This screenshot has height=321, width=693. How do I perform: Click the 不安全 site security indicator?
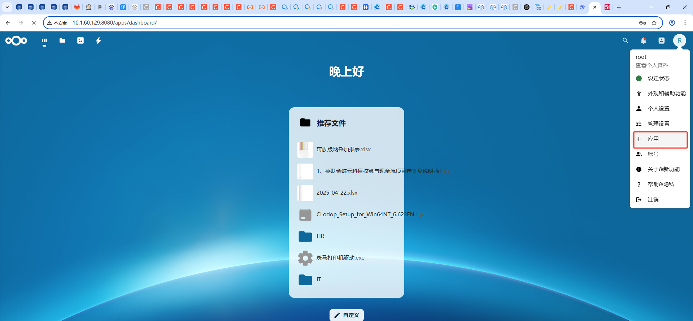[57, 23]
